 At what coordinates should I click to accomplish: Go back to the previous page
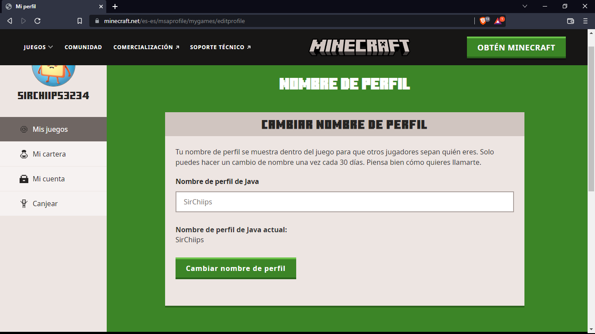[10, 21]
